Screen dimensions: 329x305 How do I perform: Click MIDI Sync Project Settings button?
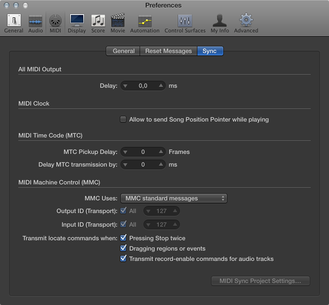pos(260,281)
